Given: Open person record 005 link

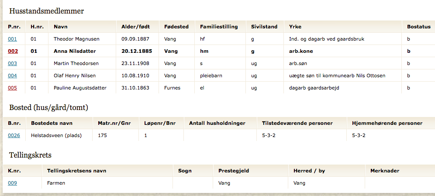Looking at the screenshot, I should tap(12, 88).
